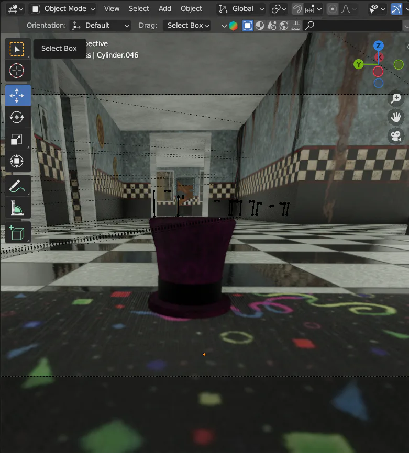Activate the 3D Cursor tool
This screenshot has height=453, width=409.
point(17,71)
